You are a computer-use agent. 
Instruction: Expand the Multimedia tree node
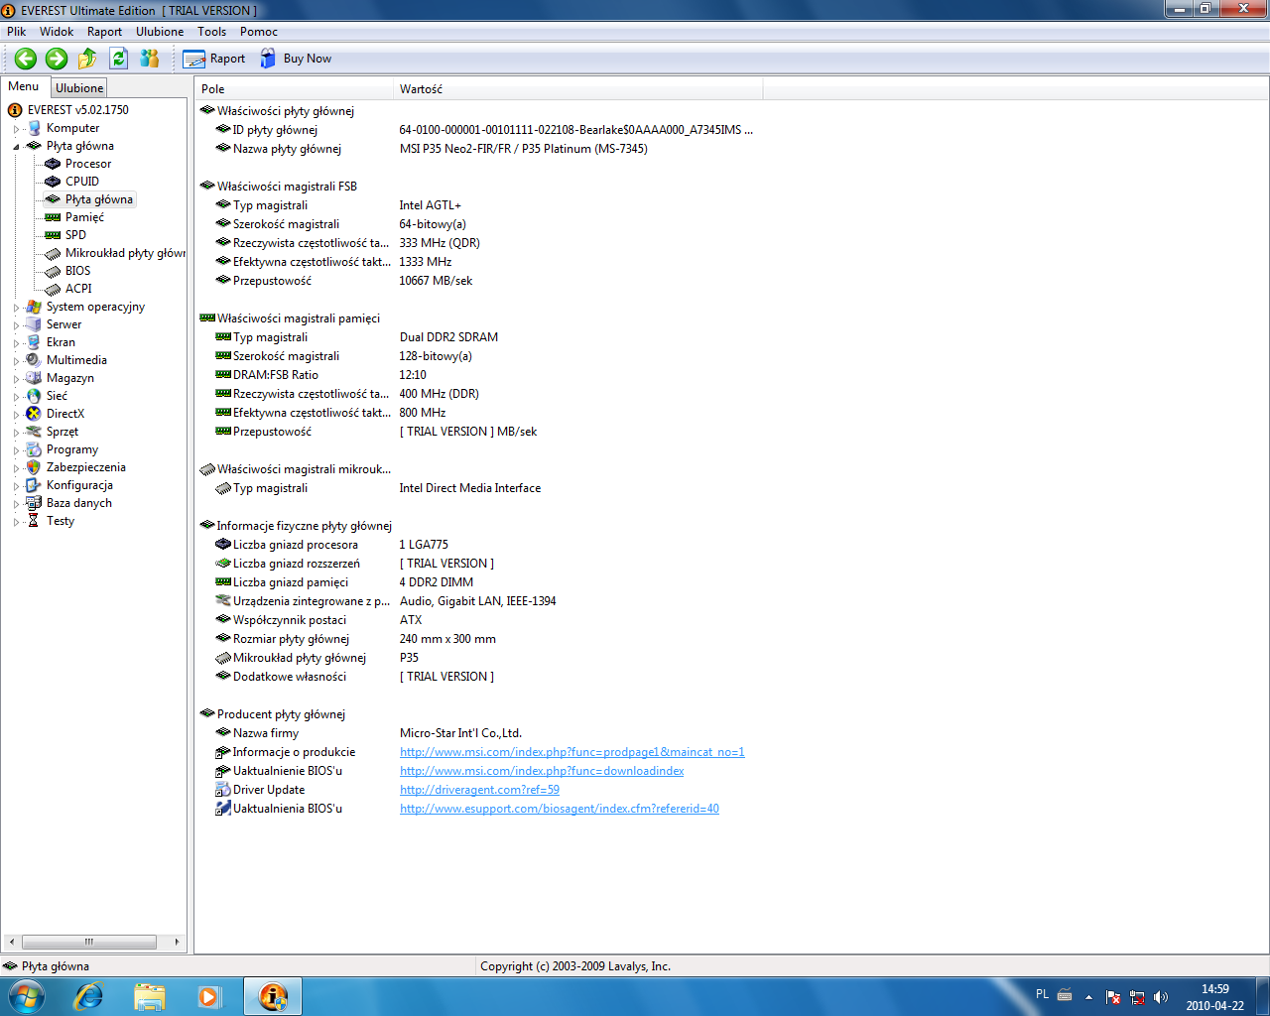[x=16, y=361]
